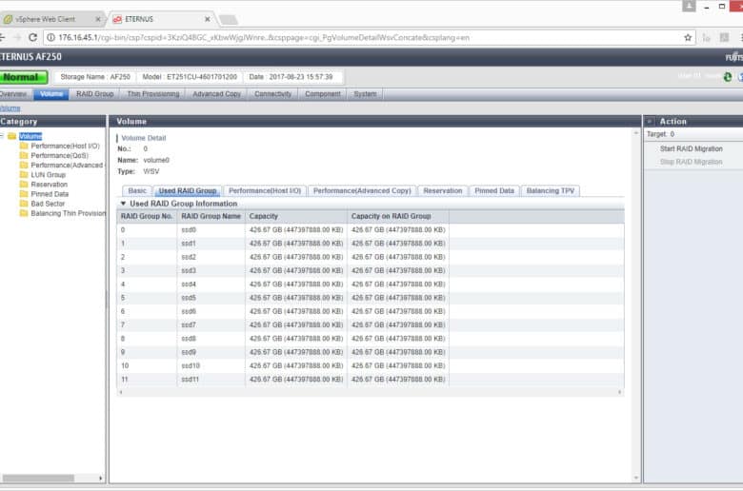This screenshot has width=743, height=491.
Task: Close the vSphere Web Client tab
Action: pyautogui.click(x=97, y=19)
